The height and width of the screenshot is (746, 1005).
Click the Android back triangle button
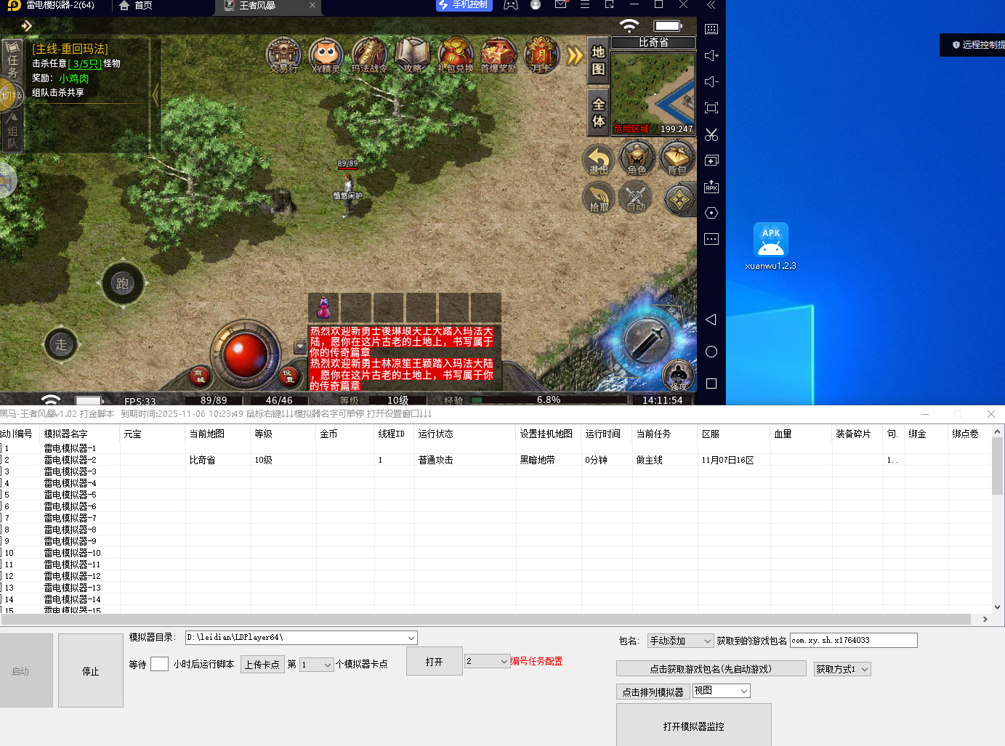(711, 320)
